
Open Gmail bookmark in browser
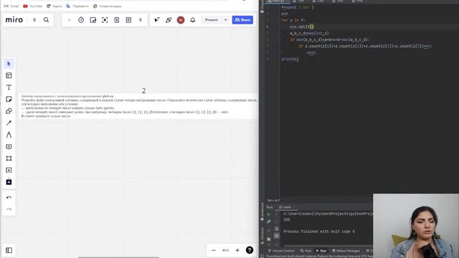pos(11,6)
